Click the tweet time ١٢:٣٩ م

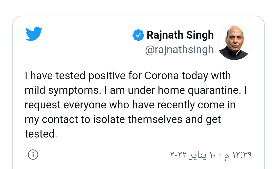[238, 155]
